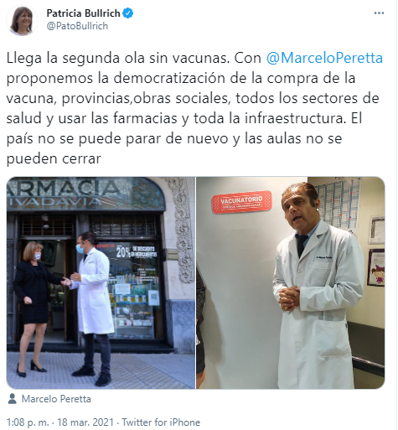Follow the @MarceloPeretta mention link

point(324,58)
